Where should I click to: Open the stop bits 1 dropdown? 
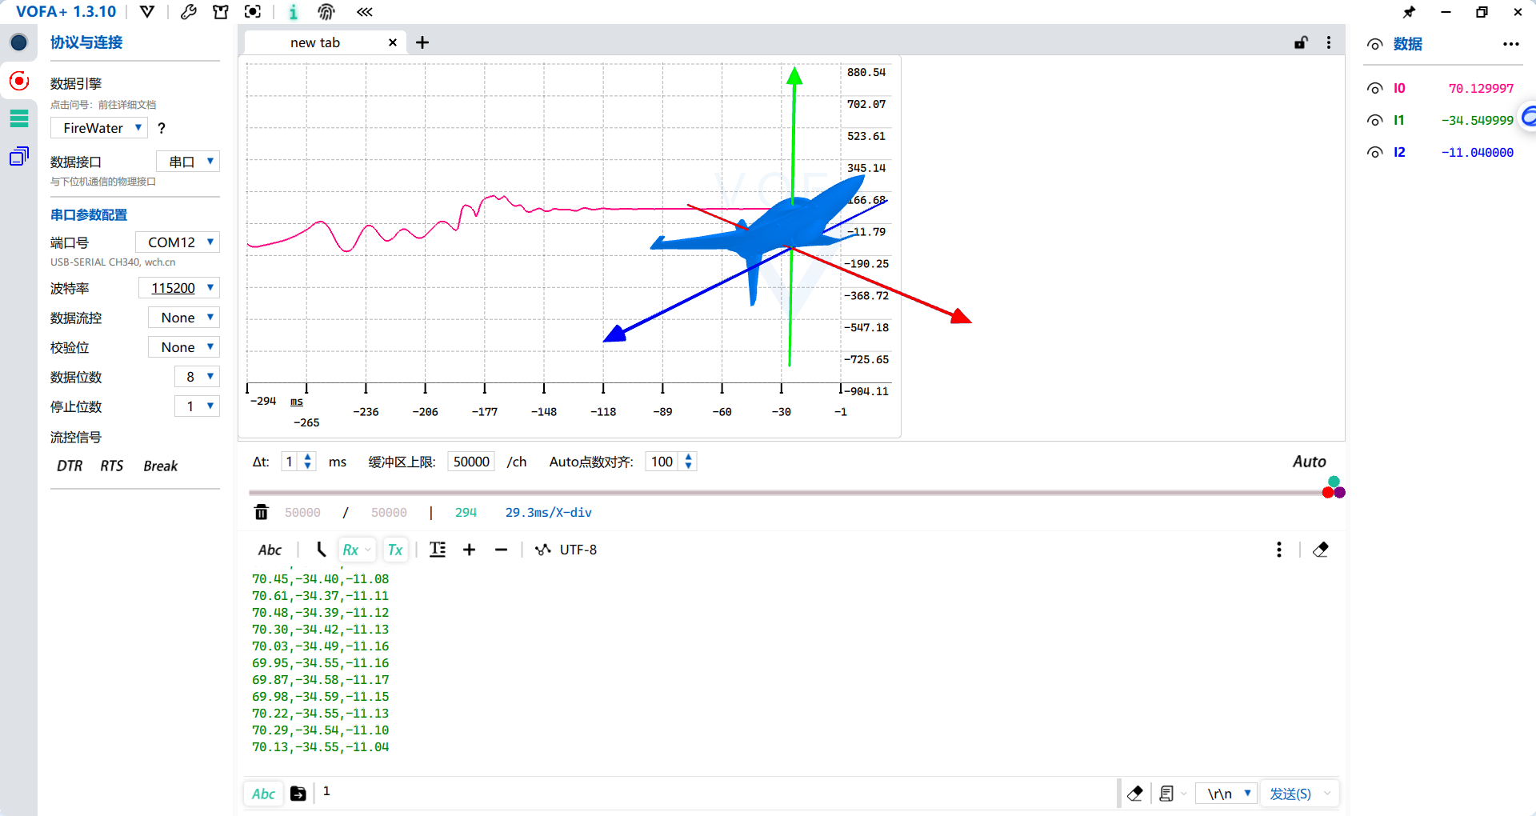(197, 406)
